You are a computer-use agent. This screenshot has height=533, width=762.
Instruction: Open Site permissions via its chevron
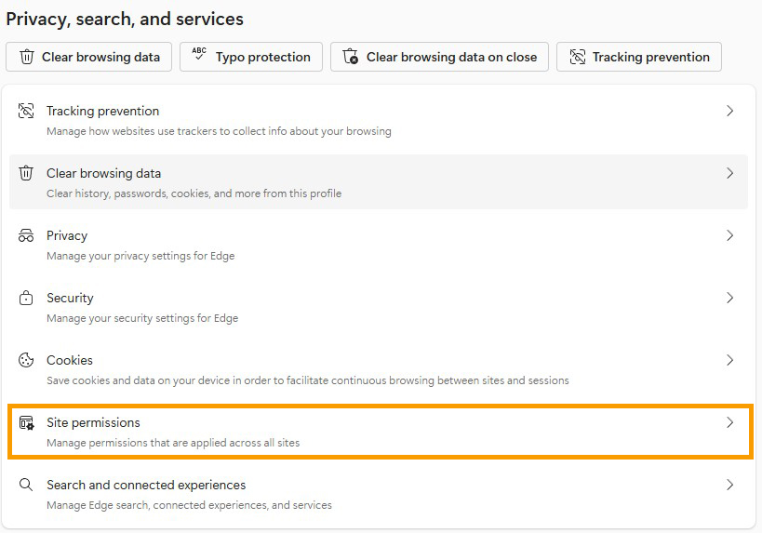coord(730,423)
